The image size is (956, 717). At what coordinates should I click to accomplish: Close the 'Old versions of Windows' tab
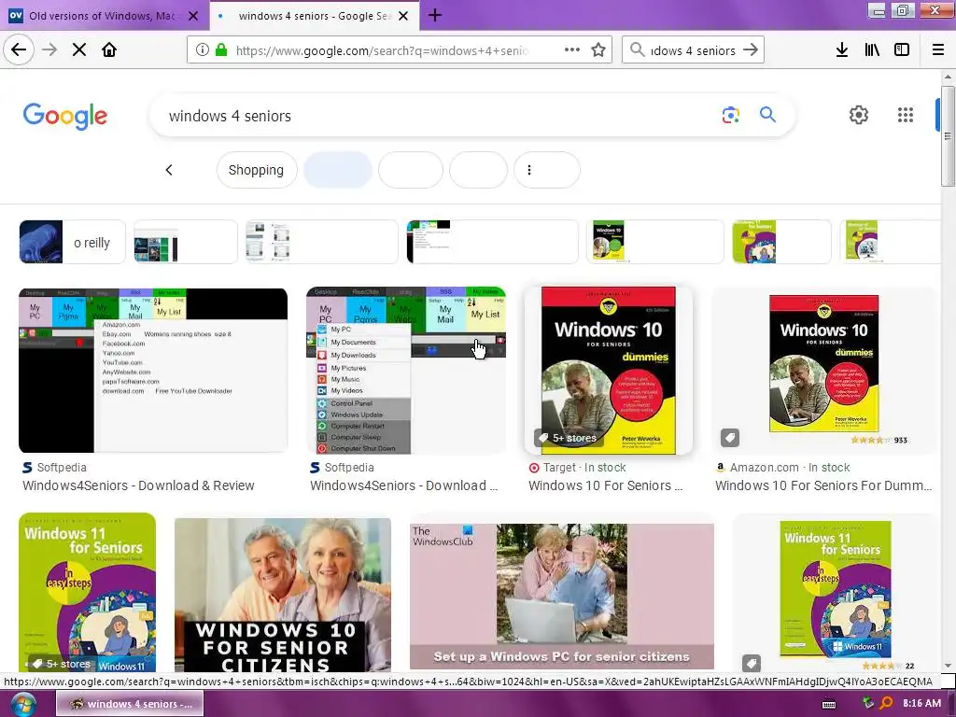(193, 16)
